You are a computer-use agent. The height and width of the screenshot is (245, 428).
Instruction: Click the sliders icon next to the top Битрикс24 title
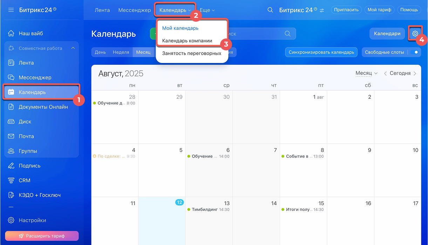point(322,10)
